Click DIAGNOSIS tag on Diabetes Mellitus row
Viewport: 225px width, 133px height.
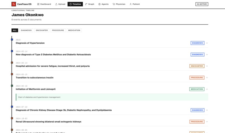tap(197, 55)
